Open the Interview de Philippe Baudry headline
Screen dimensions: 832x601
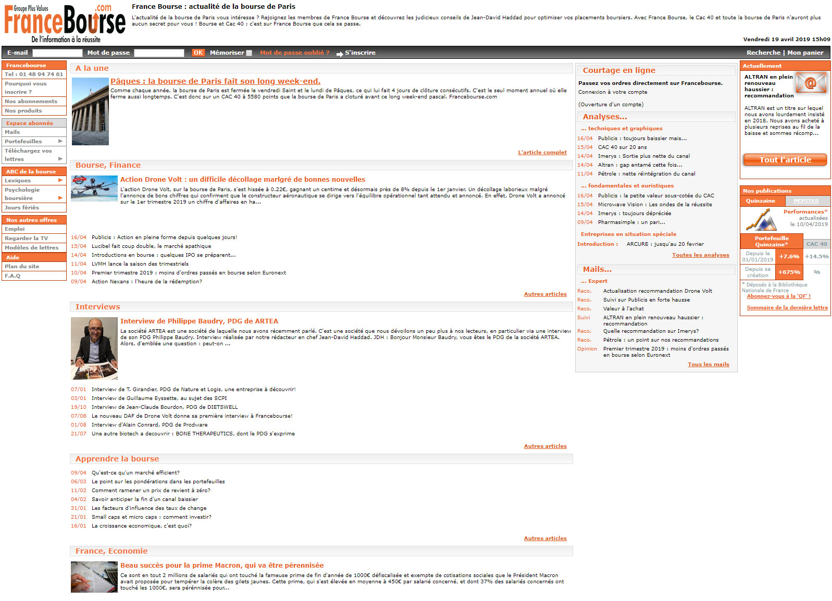[199, 321]
